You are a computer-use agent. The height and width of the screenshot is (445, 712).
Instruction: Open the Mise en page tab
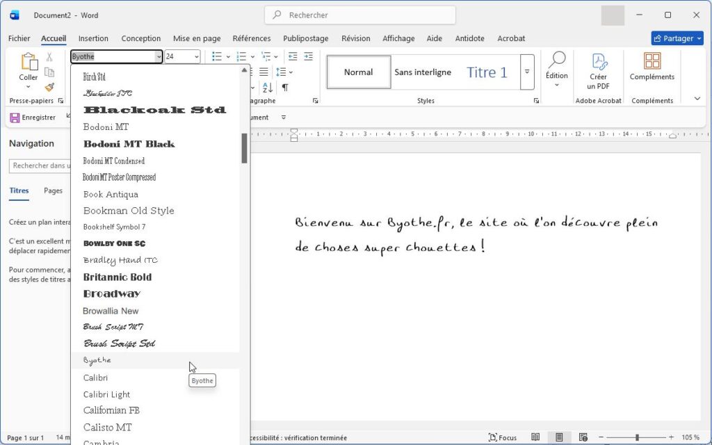click(197, 39)
